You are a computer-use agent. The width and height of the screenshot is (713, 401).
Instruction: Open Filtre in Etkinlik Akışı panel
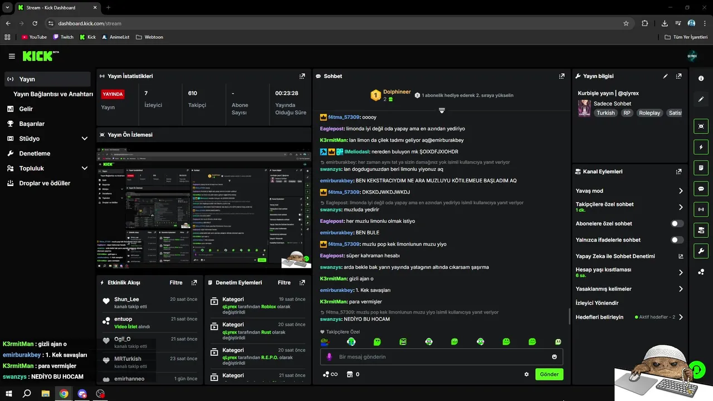pos(176,283)
